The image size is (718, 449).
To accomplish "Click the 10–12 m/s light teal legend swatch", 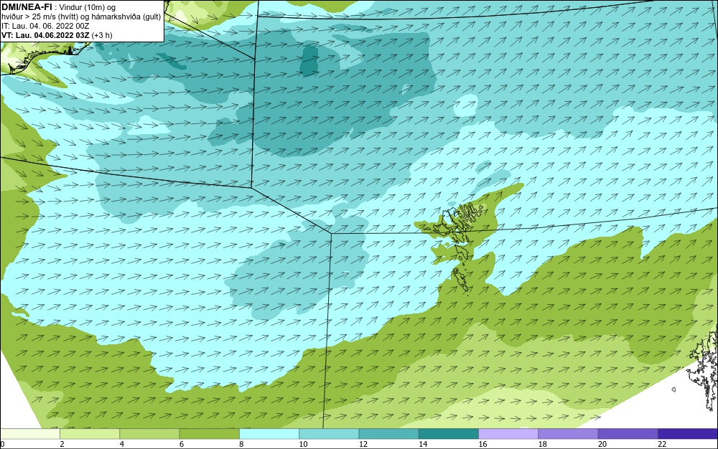I will click(329, 434).
